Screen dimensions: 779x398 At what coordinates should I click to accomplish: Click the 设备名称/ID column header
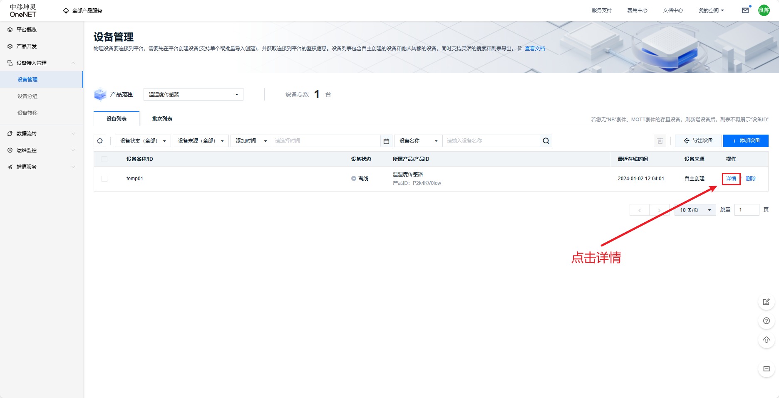click(140, 159)
